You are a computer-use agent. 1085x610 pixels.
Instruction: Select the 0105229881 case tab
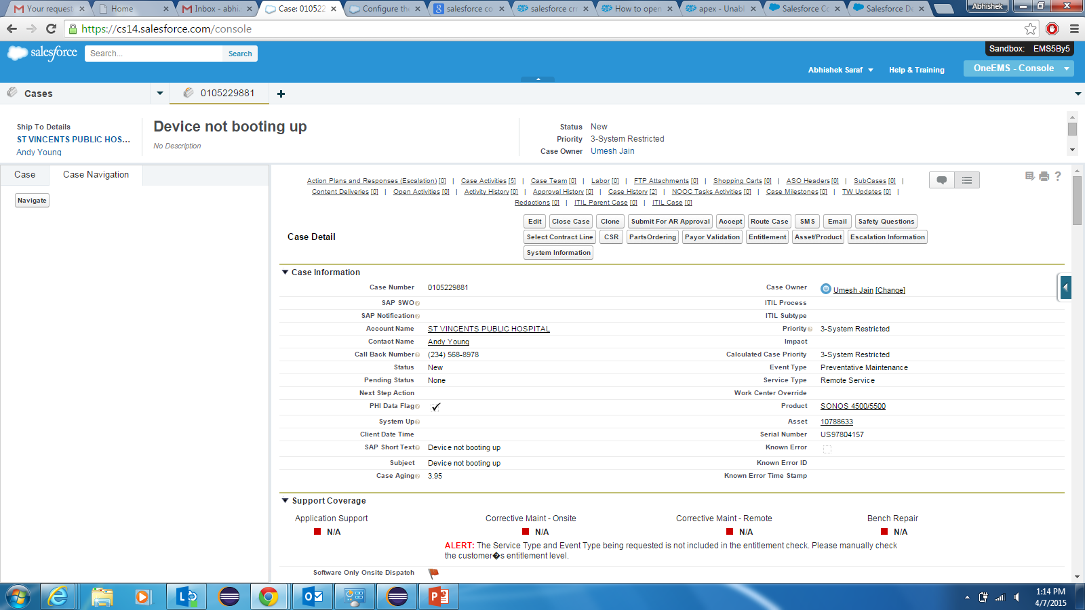(x=219, y=94)
